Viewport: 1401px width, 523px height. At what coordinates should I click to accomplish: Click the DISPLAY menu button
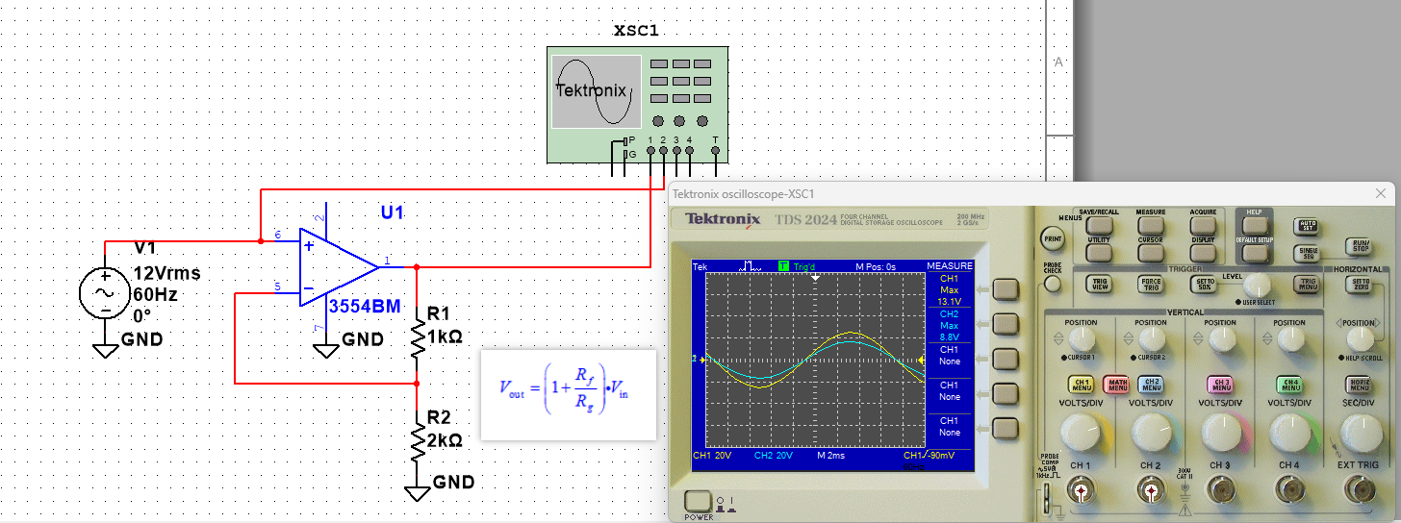click(x=1203, y=253)
